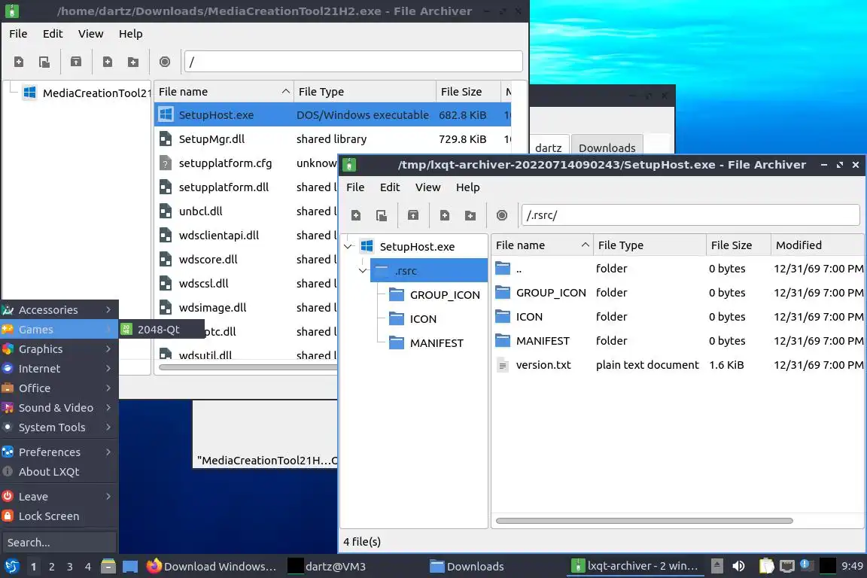867x578 pixels.
Task: Switch to virtual desktop 2
Action: 51,567
